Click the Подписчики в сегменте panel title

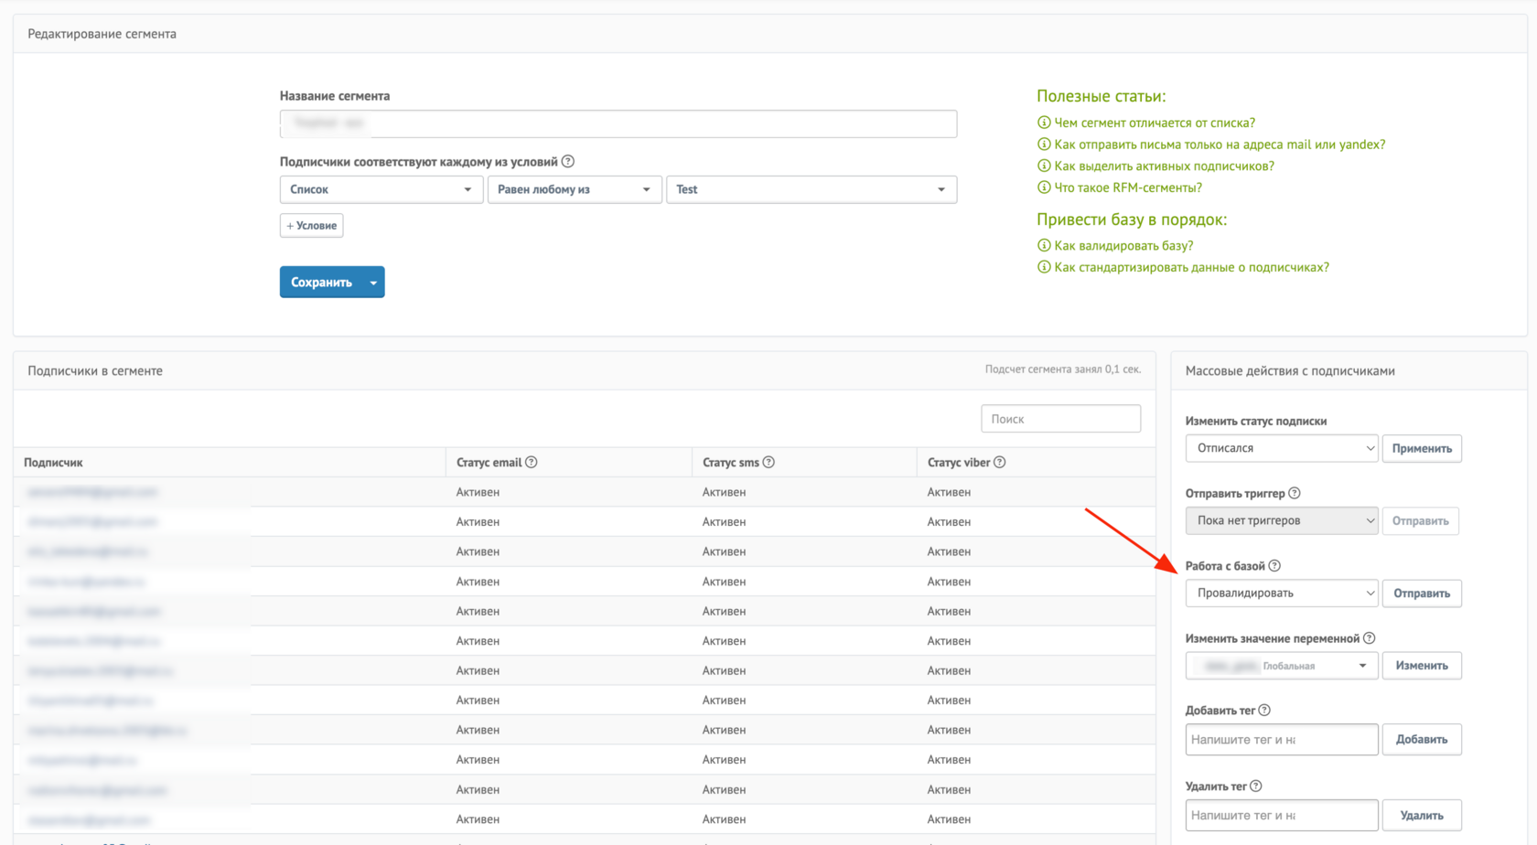tap(95, 371)
